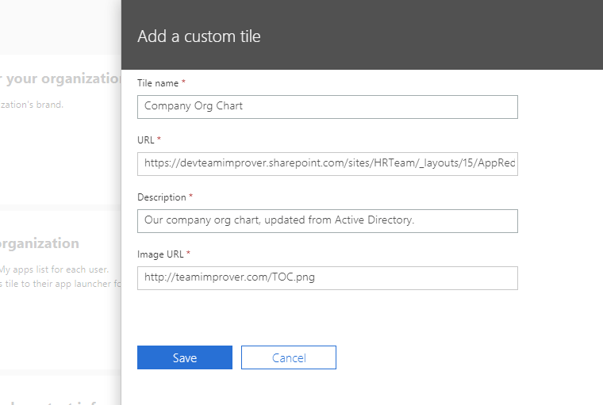603x405 pixels.
Task: Click the 'Add a custom tile' panel title
Action: click(198, 36)
